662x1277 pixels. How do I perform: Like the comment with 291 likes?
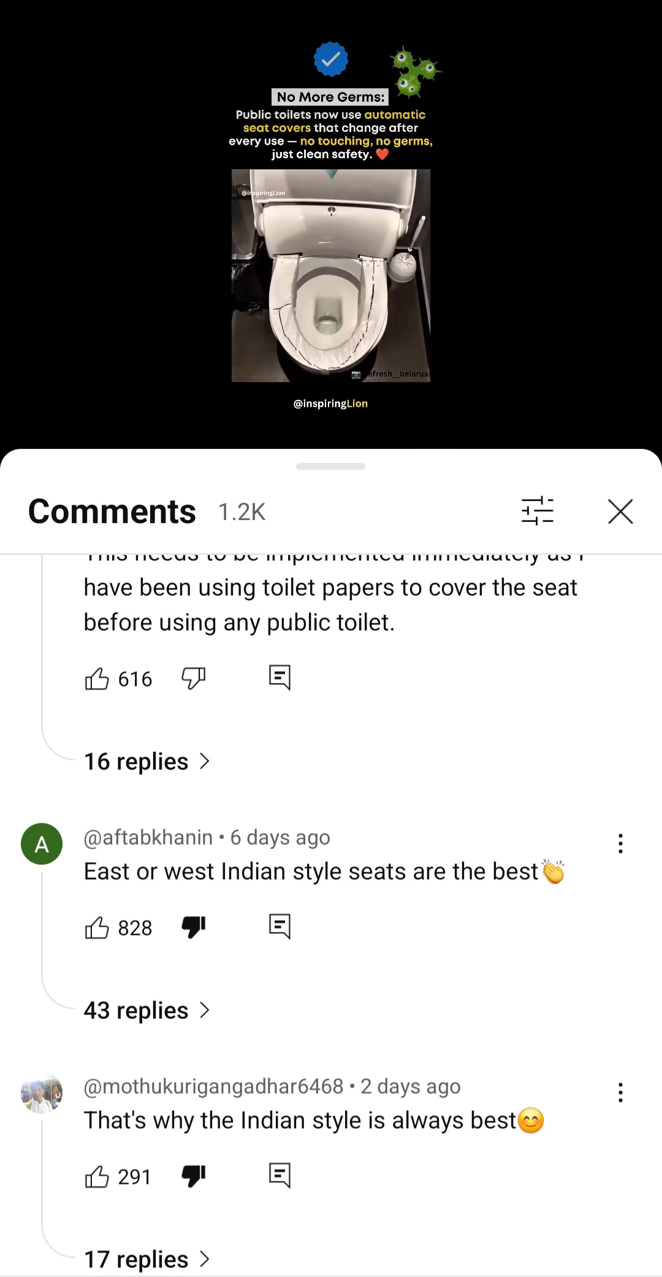point(97,1176)
